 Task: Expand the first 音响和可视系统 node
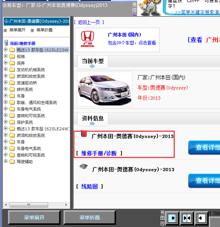[x=5, y=115]
